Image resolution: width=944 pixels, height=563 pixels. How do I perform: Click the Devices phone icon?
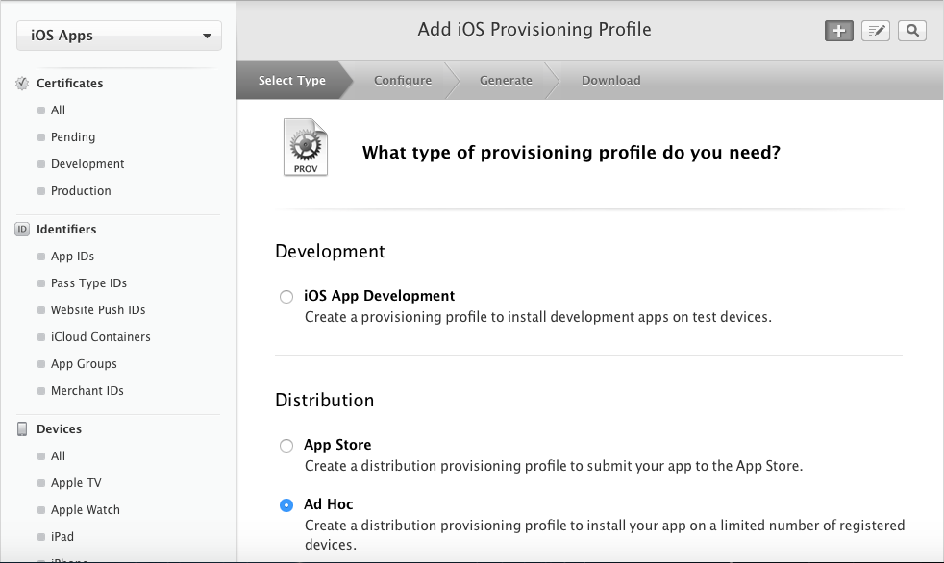point(22,428)
